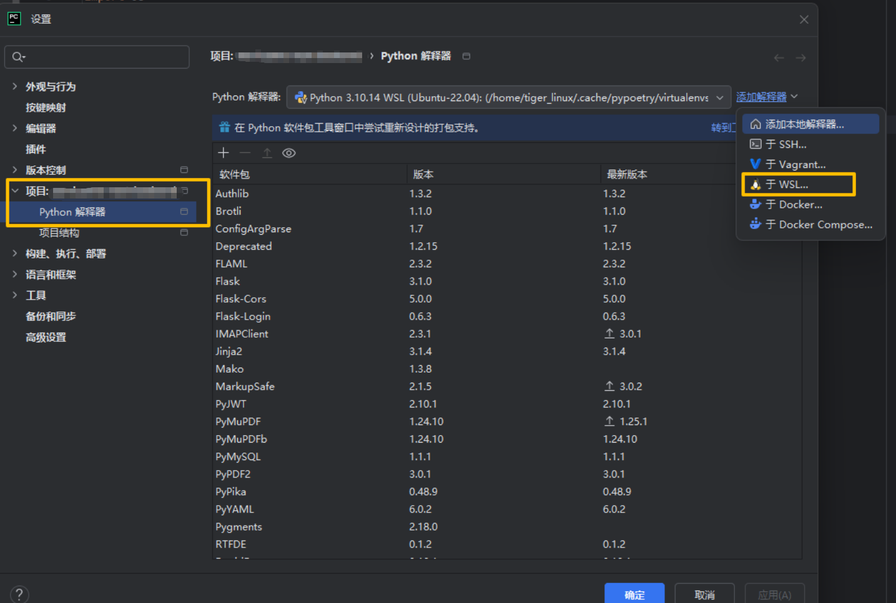
Task: Select 于 WSL... from interpreter menu
Action: pyautogui.click(x=793, y=185)
